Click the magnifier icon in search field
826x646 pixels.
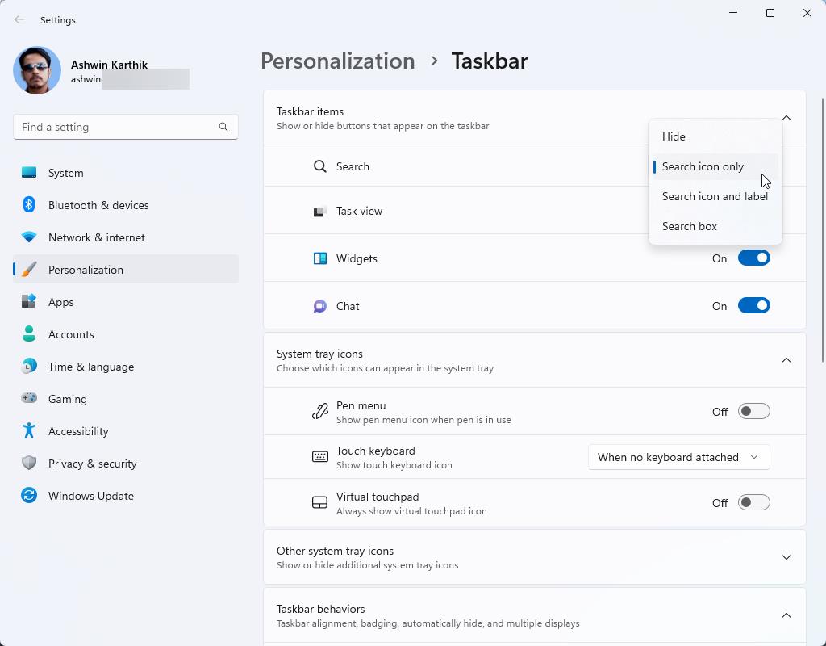[223, 127]
